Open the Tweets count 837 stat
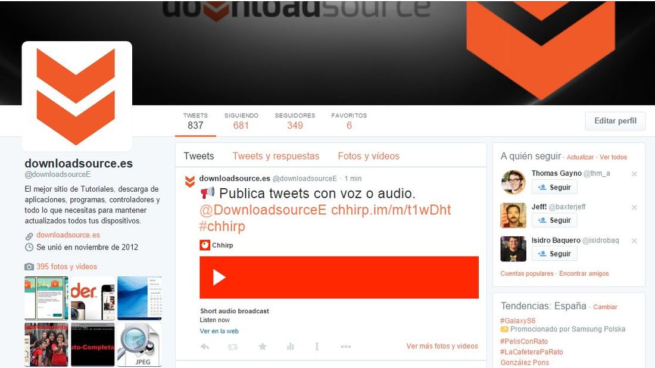 (x=195, y=121)
